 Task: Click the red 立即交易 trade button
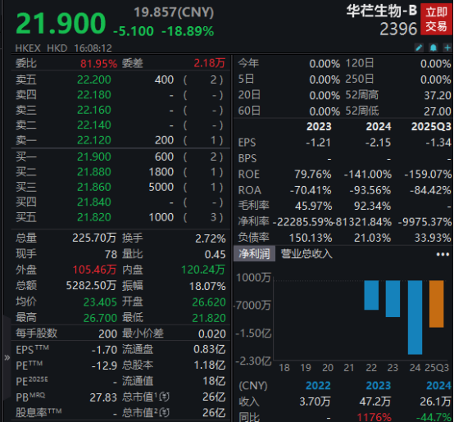(436, 19)
